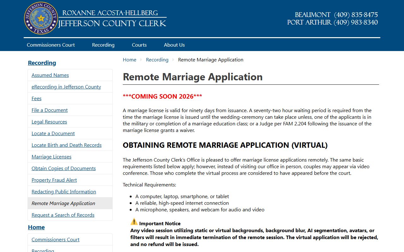Viewport: 404px width, 252px height.
Task: Open the About Us top menu
Action: pos(174,45)
